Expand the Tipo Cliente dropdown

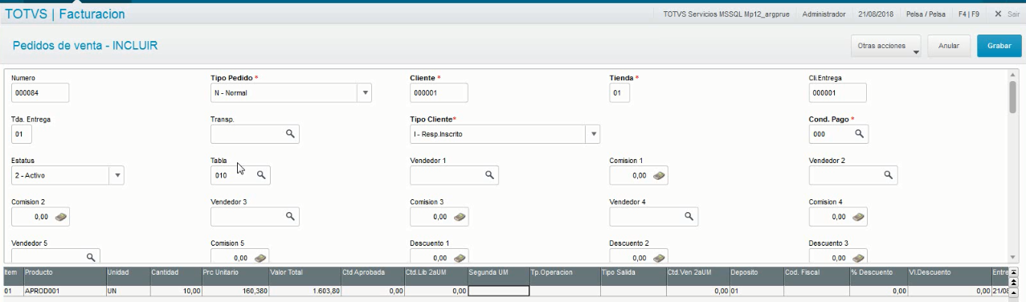click(x=593, y=133)
